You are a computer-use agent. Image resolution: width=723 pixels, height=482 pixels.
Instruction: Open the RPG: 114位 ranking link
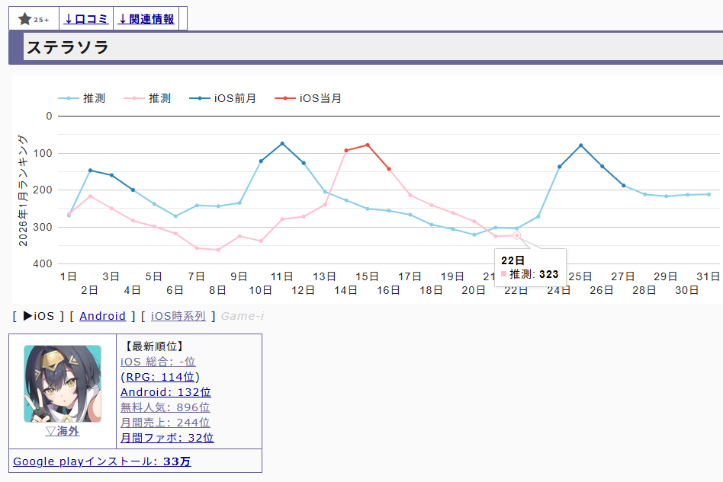[x=161, y=377]
